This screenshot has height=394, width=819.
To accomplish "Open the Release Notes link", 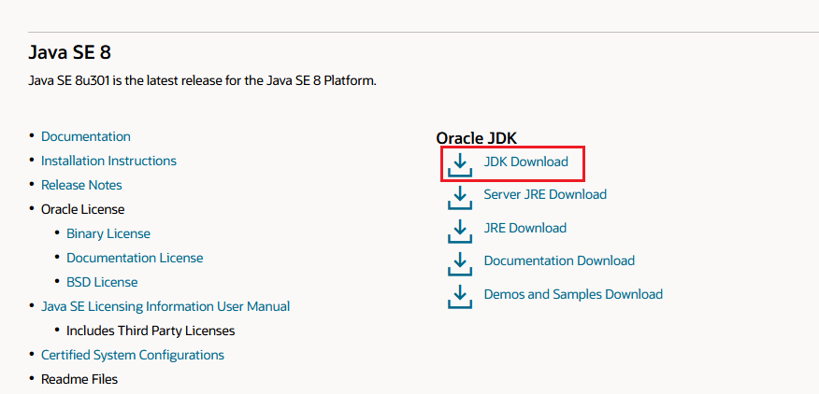I will pos(81,185).
